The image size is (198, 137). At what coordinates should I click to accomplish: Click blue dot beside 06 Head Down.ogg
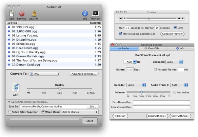point(9,48)
